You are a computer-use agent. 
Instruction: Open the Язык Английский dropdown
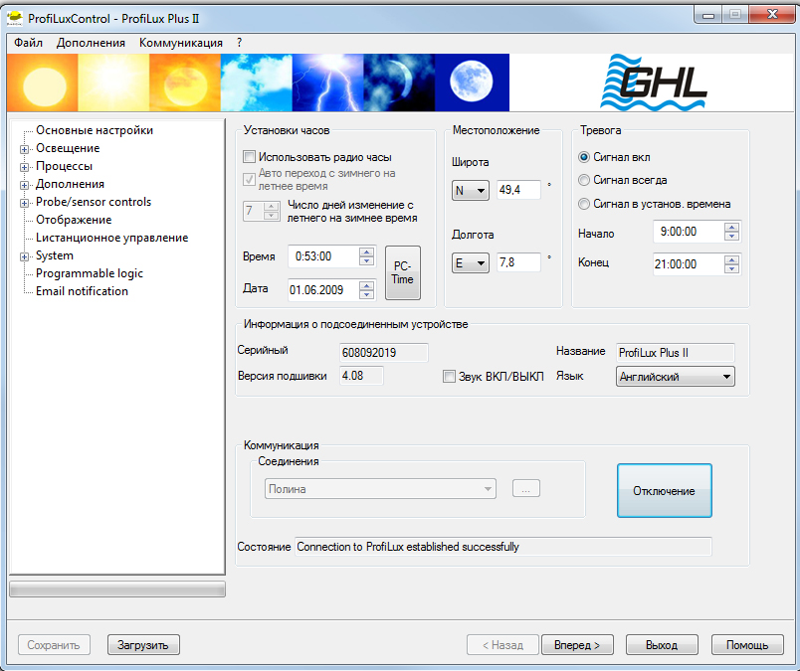[675, 377]
